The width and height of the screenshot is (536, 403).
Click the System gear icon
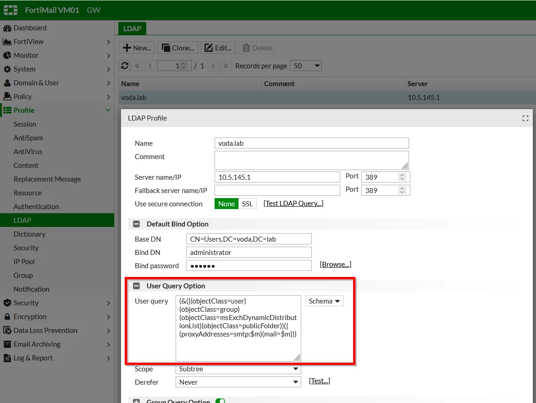(7, 69)
